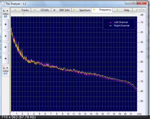This screenshot has width=150, height=119.
Task: Close the Tau Analyzer window
Action: point(142,3)
